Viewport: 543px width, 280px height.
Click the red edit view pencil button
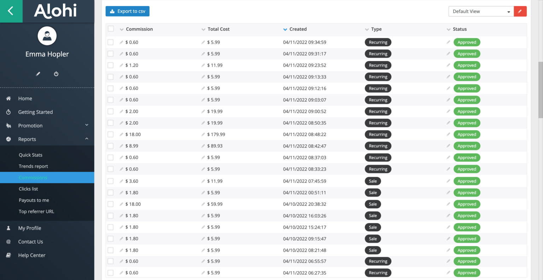pyautogui.click(x=520, y=11)
